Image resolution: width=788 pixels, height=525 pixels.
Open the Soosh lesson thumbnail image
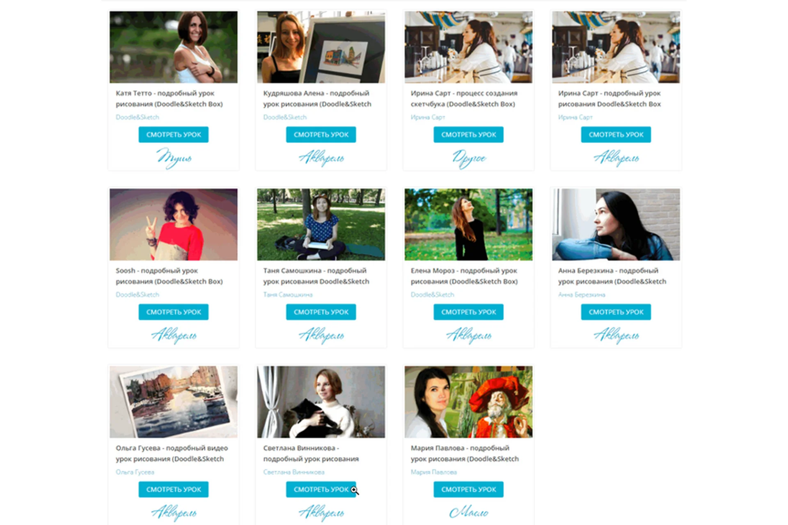(173, 224)
